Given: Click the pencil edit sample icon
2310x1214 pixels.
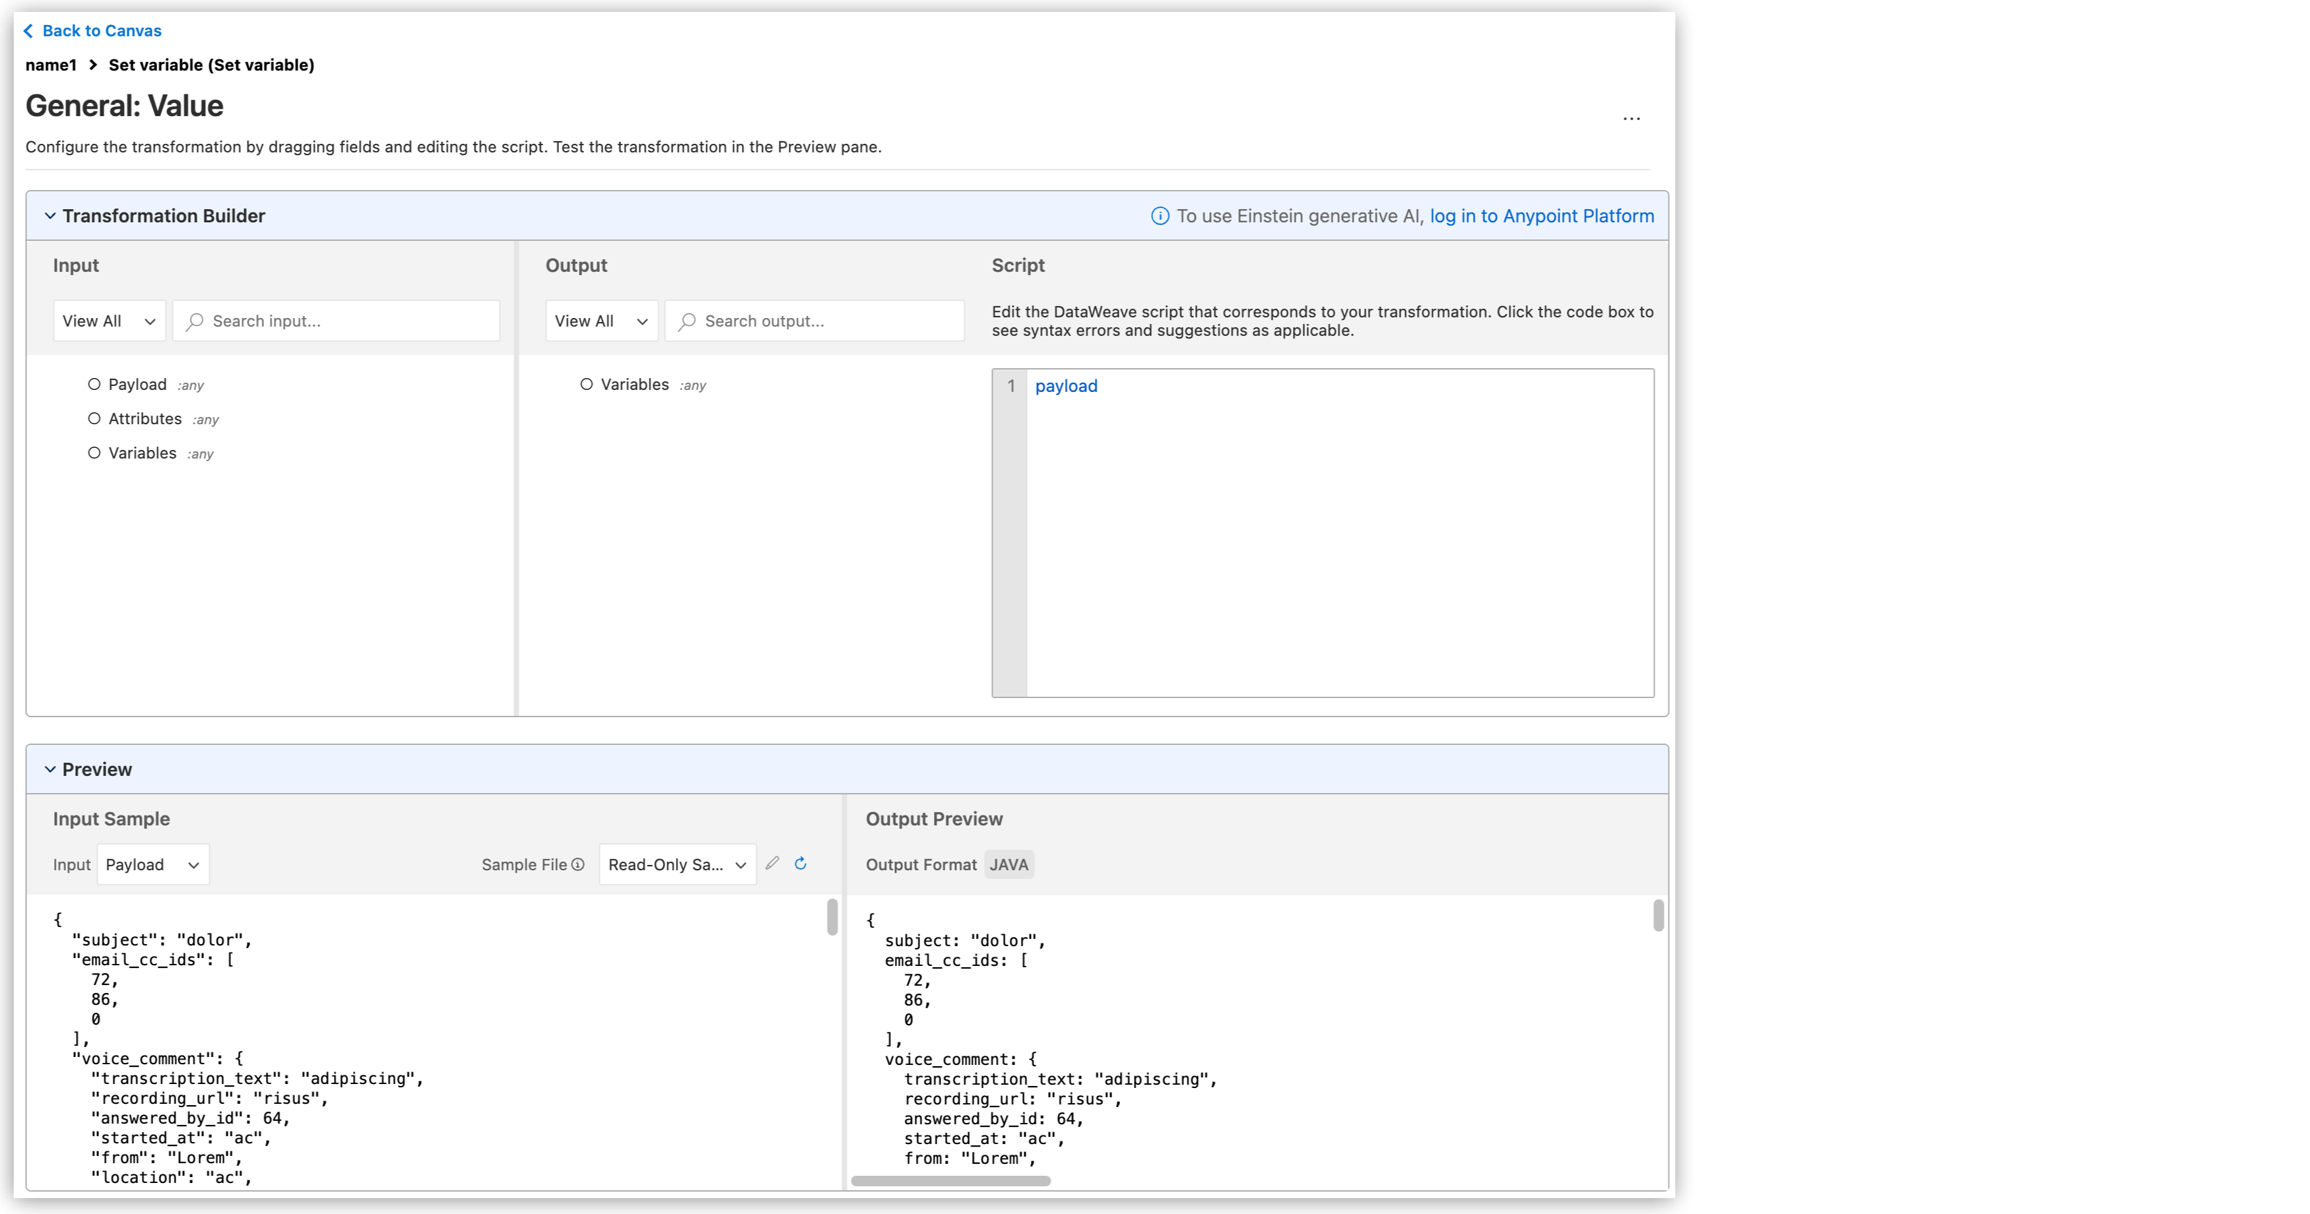Looking at the screenshot, I should pyautogui.click(x=772, y=864).
